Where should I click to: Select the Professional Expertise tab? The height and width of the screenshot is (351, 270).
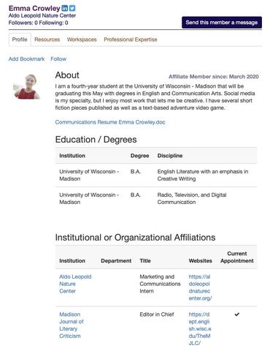131,39
